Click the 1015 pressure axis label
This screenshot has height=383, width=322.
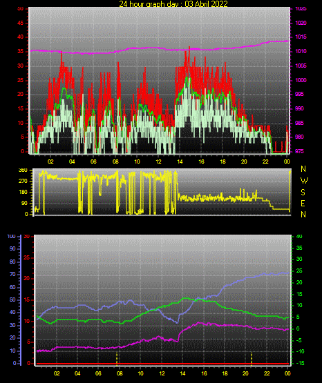tap(301, 37)
